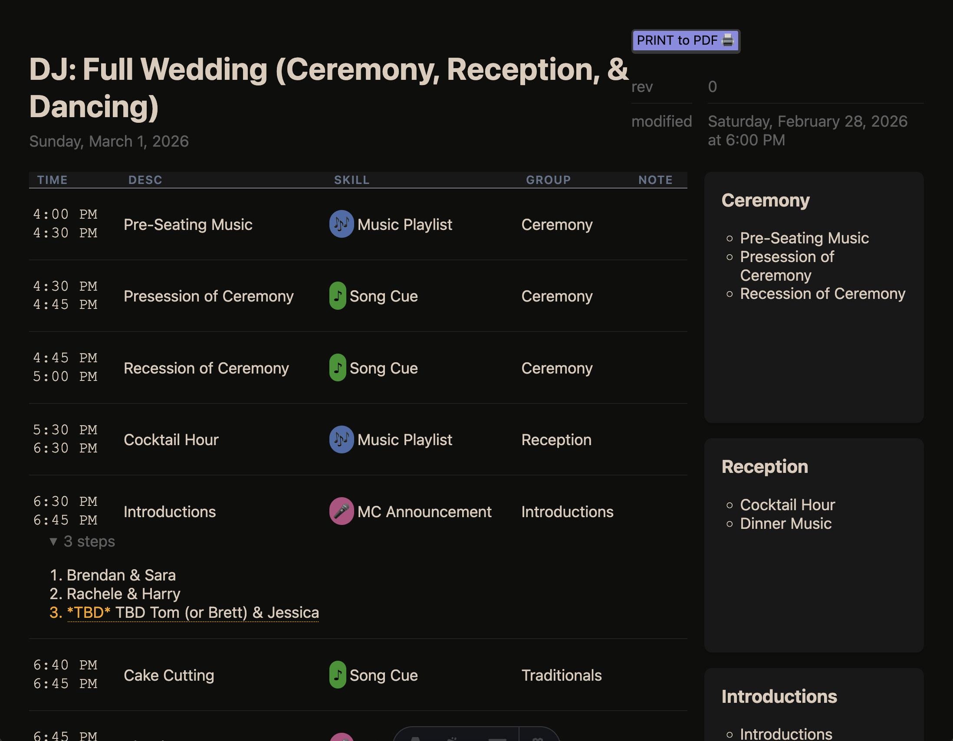Click the date Sunday, March 1, 2026
Viewport: 953px width, 741px height.
109,141
